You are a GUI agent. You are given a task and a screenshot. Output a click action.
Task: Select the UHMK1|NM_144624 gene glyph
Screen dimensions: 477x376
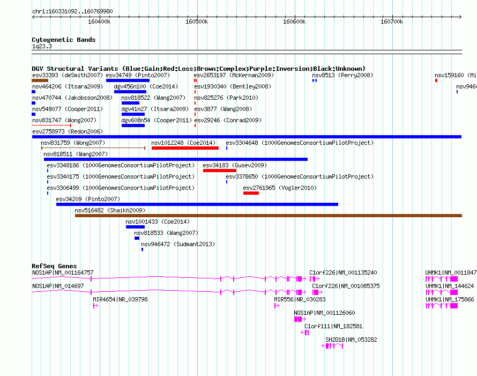click(442, 292)
